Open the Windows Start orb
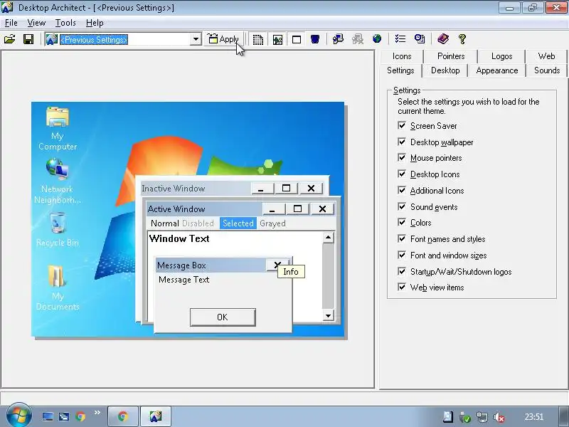Screen dimensions: 569x427 coord(18,416)
